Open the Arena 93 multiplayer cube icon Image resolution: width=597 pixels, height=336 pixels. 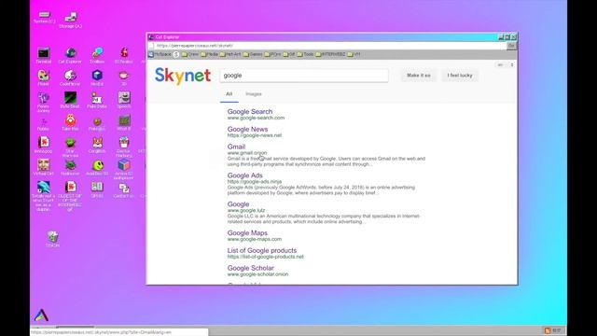[124, 169]
